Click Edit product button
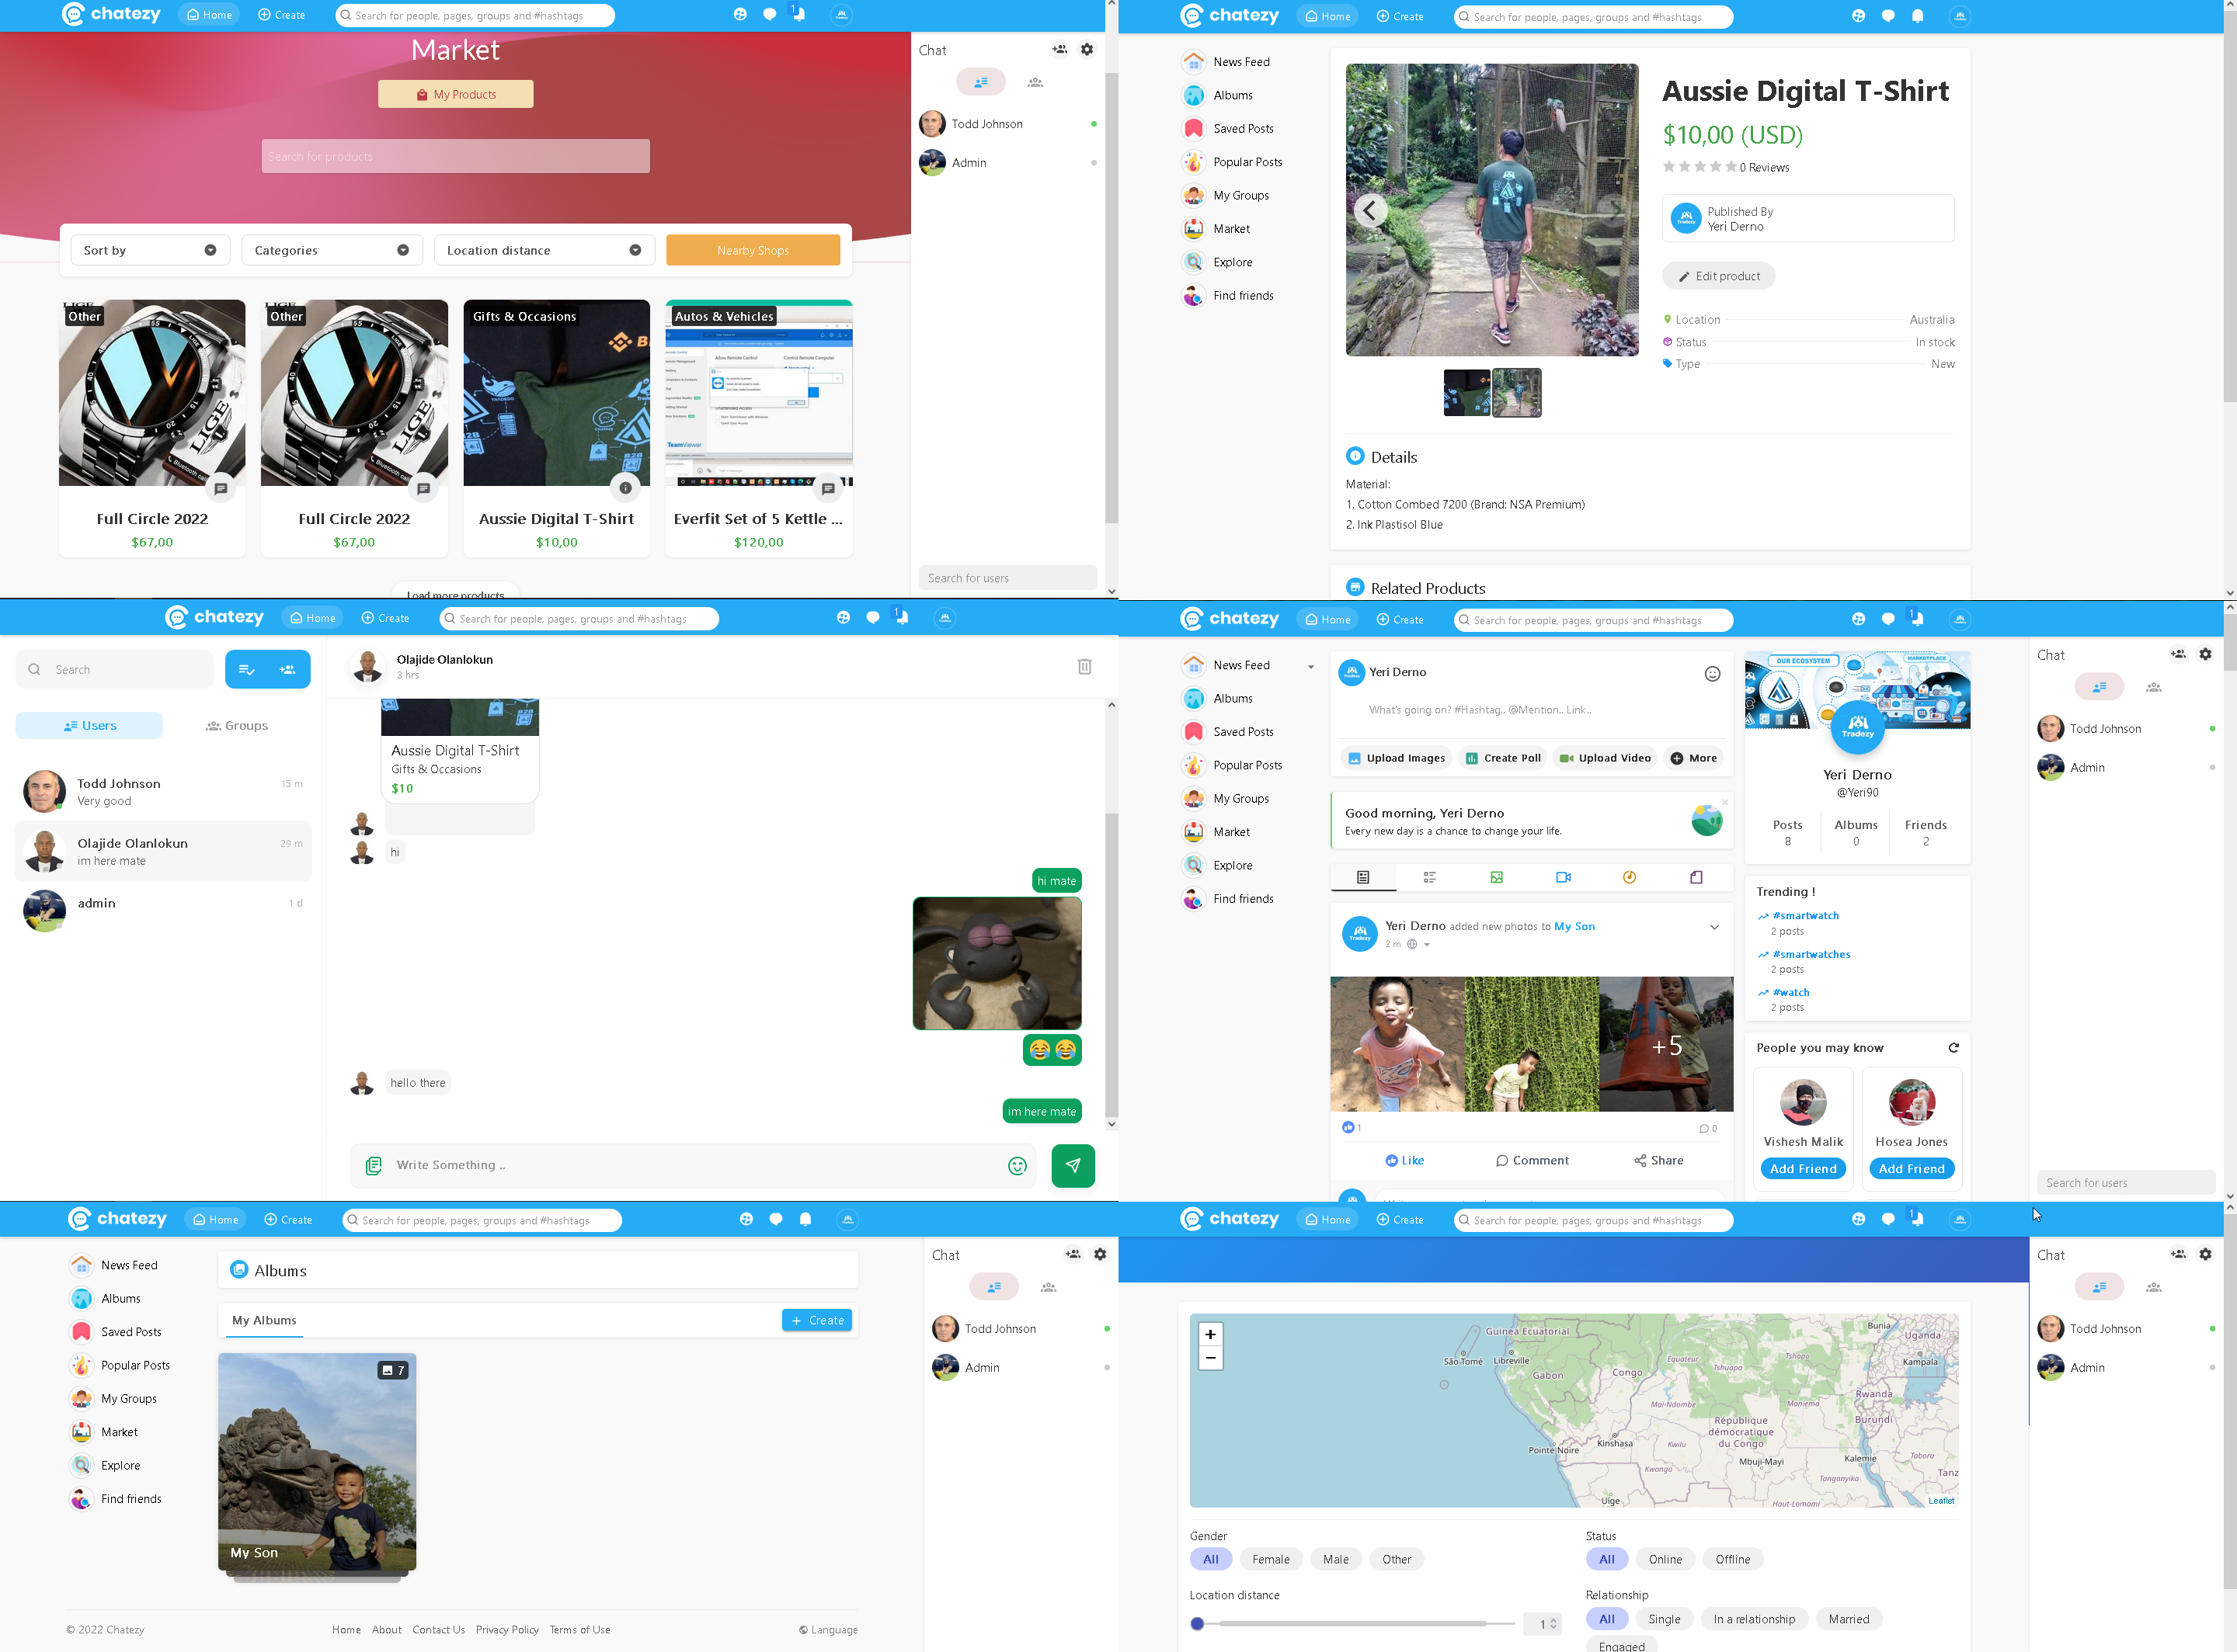This screenshot has width=2237, height=1652. [x=1719, y=276]
